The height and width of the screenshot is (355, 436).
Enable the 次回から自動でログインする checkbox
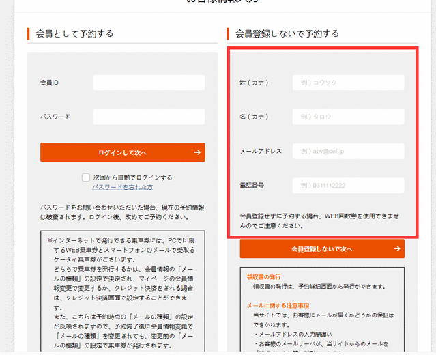86,177
